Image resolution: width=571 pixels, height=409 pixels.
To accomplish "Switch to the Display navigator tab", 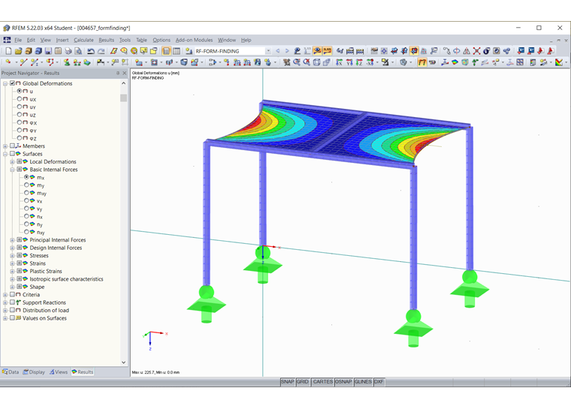I will click(x=34, y=372).
